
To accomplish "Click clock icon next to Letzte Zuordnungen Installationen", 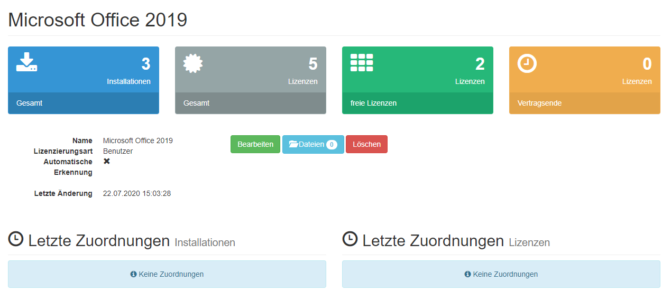I will [16, 239].
